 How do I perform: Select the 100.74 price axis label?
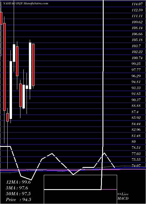(137, 58)
